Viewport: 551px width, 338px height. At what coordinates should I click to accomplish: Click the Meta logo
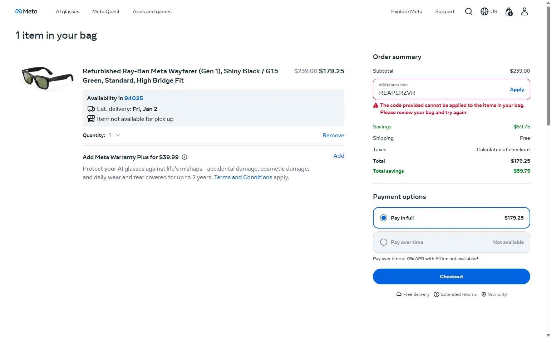[x=26, y=11]
